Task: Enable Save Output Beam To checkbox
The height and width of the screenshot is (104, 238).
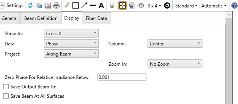Action: [6, 87]
